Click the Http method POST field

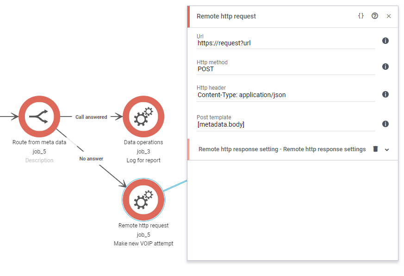pyautogui.click(x=285, y=69)
